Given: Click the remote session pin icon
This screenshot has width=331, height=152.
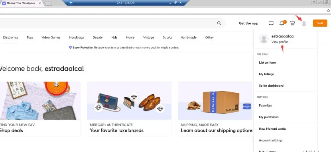Looking at the screenshot, I should [x=71, y=3].
